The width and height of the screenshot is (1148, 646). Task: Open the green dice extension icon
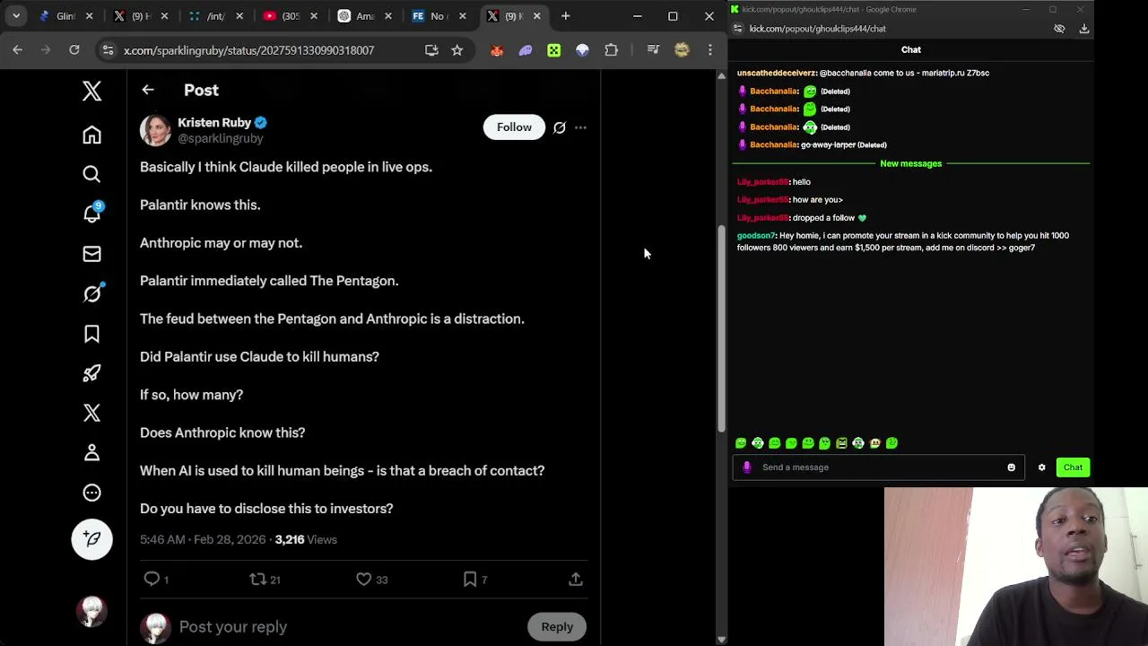554,50
